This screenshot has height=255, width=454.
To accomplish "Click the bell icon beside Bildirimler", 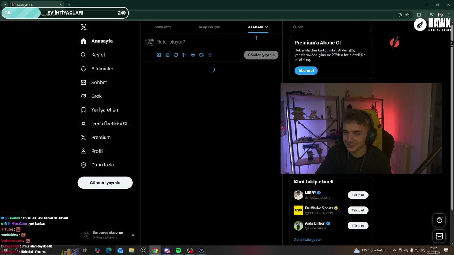I will (x=83, y=69).
